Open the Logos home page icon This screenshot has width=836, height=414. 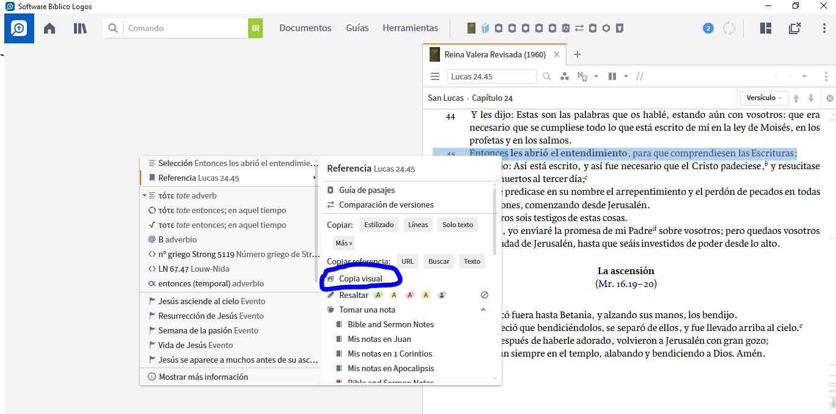tap(50, 28)
